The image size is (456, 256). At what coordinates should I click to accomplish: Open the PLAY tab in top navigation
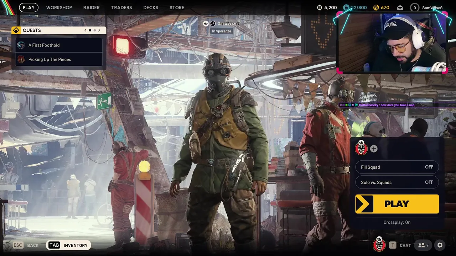[x=28, y=7]
